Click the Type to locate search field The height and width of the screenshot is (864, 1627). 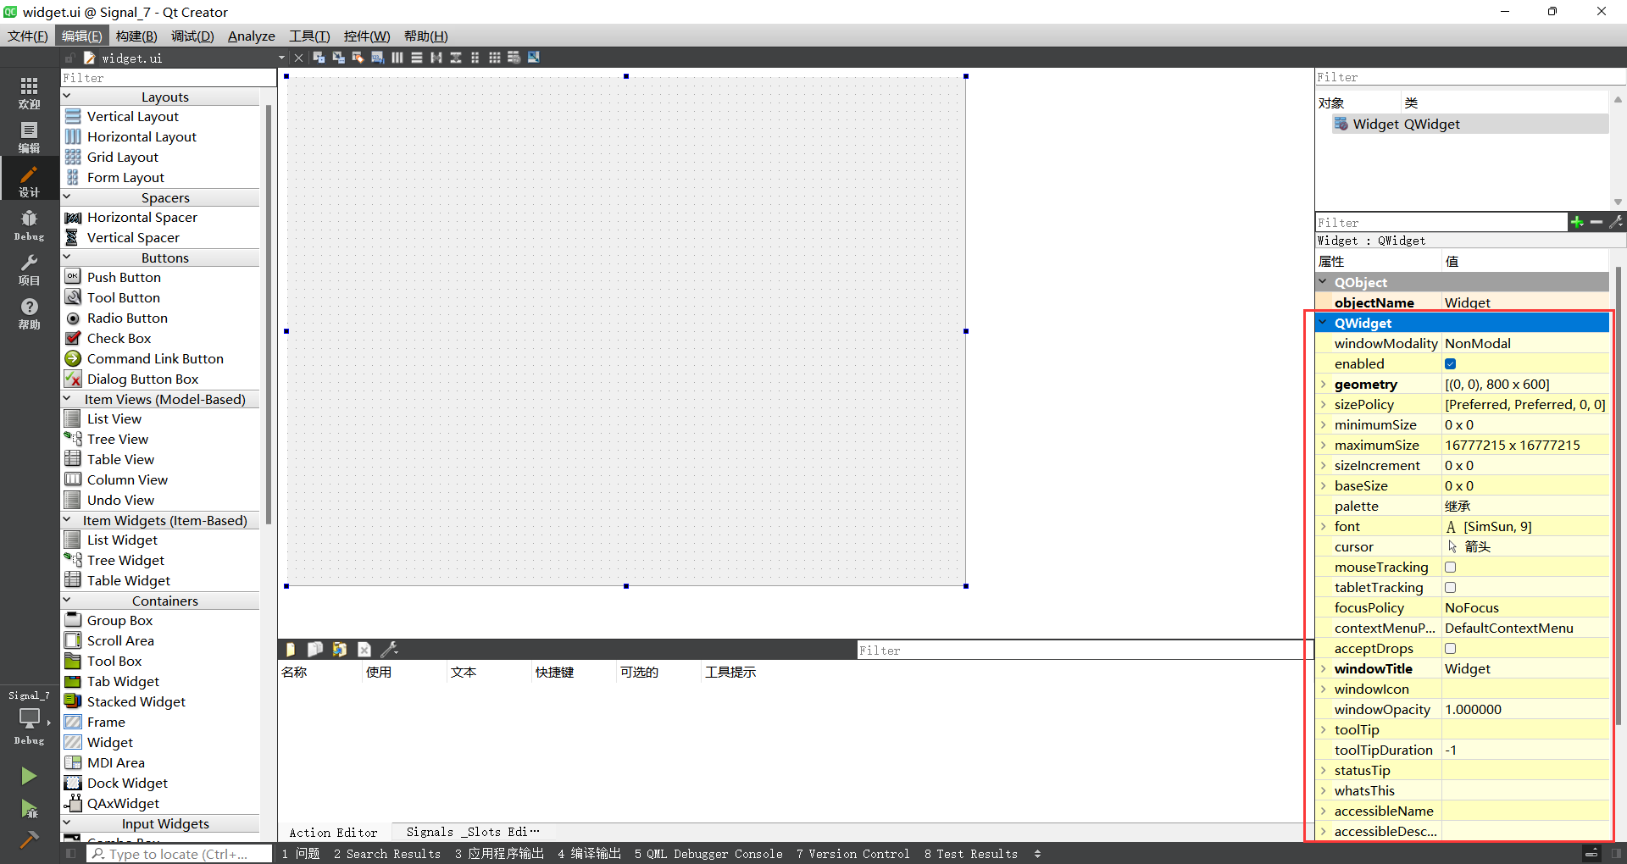pyautogui.click(x=178, y=854)
